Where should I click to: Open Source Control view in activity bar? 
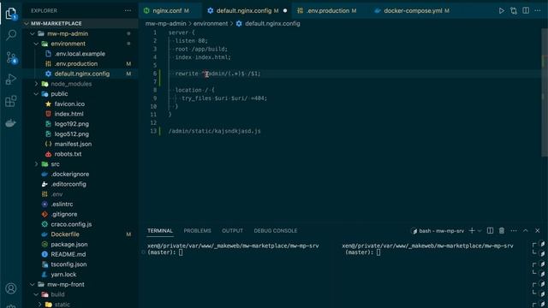tap(11, 57)
